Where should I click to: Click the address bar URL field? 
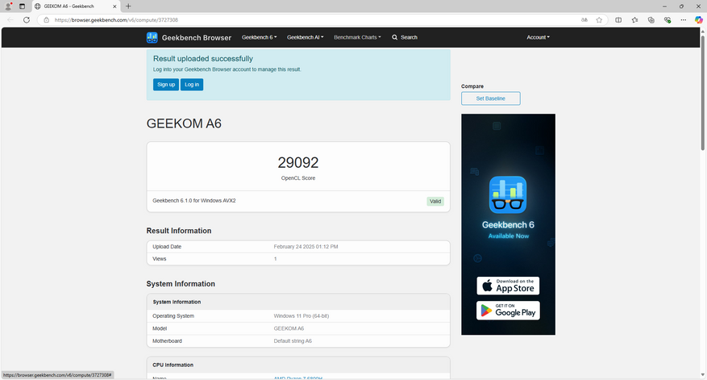316,20
